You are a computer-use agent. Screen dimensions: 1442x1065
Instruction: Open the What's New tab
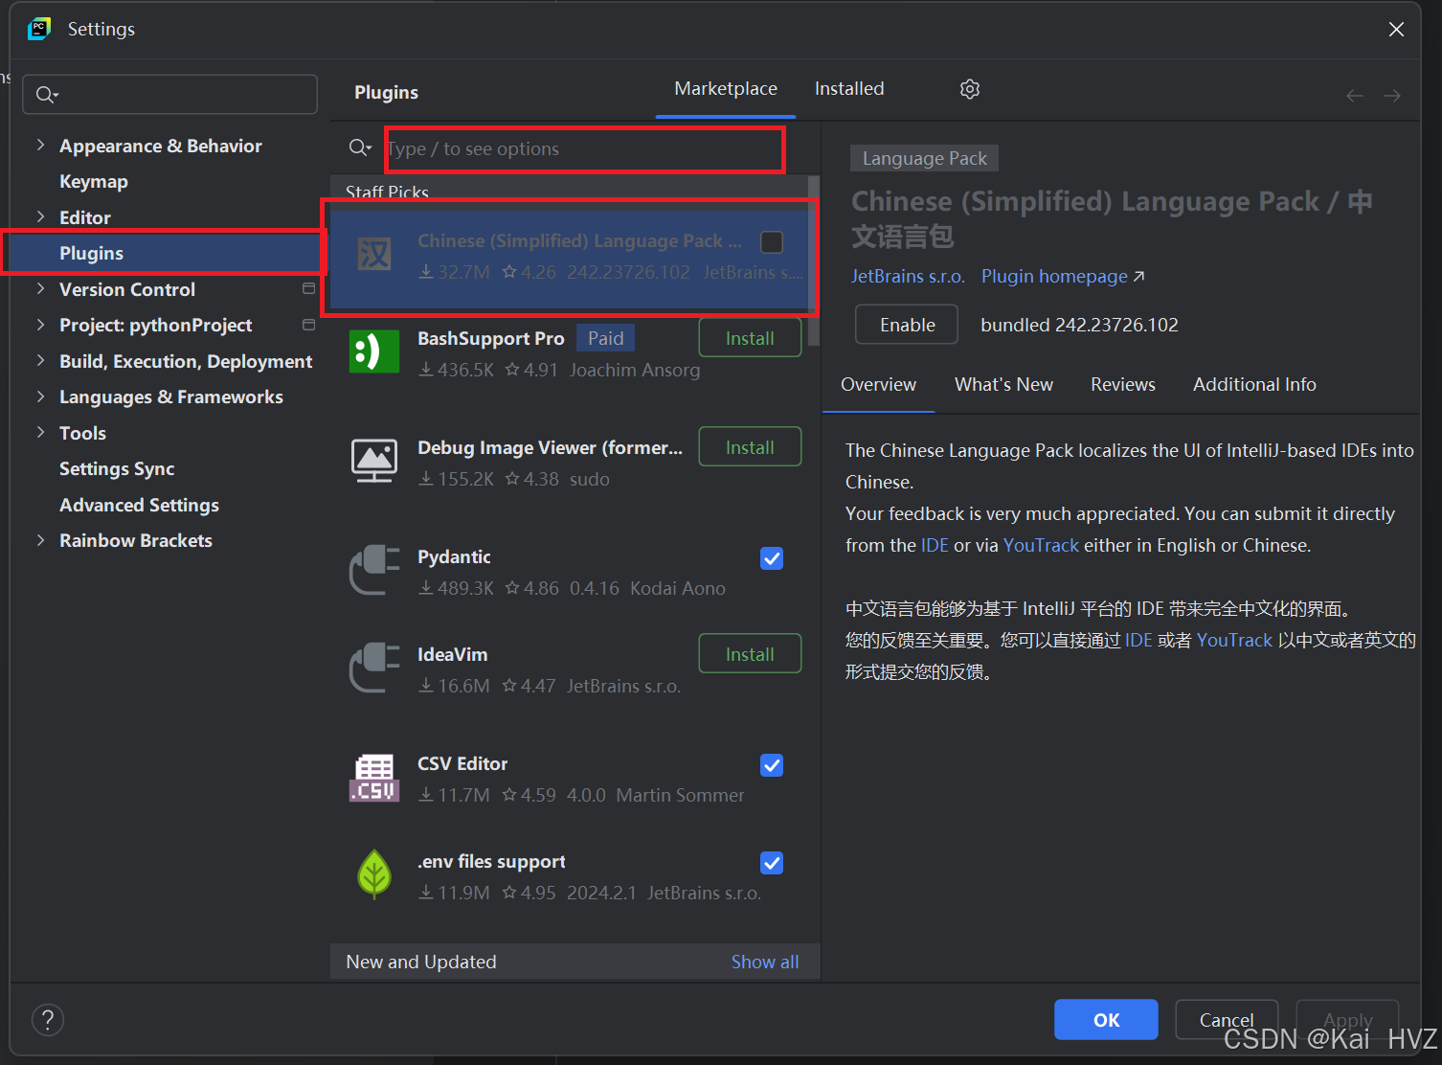[1003, 385]
